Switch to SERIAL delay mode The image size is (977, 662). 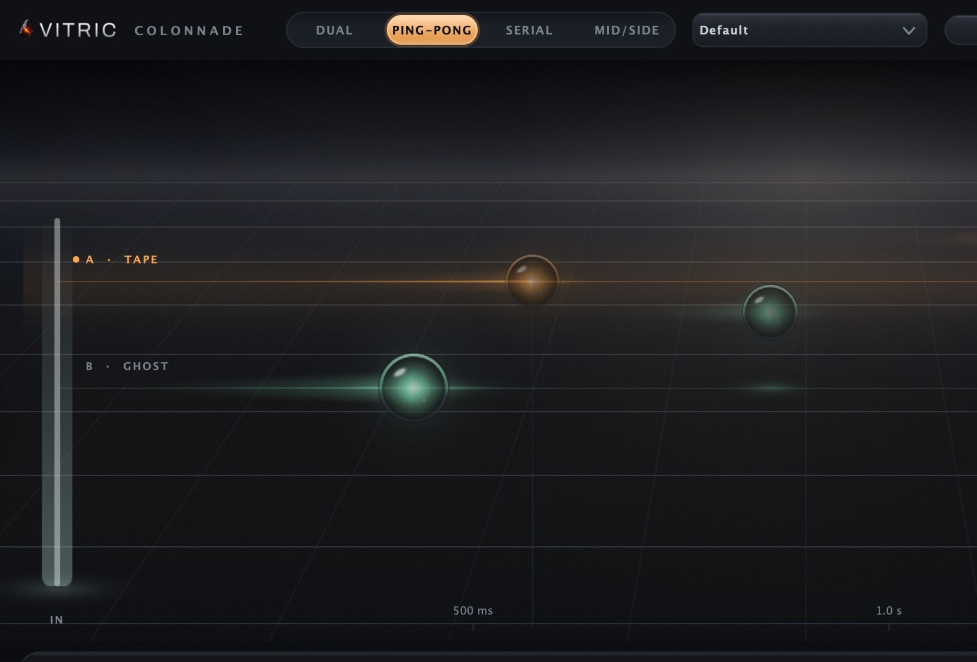click(529, 30)
